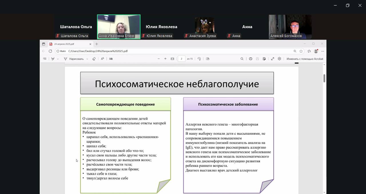Click the Нарисовать draw button
The image size is (366, 194).
point(74,59)
